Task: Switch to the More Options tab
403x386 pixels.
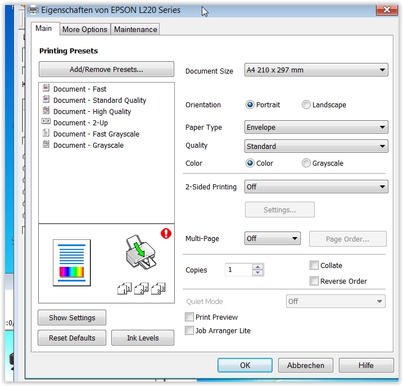Action: click(84, 29)
